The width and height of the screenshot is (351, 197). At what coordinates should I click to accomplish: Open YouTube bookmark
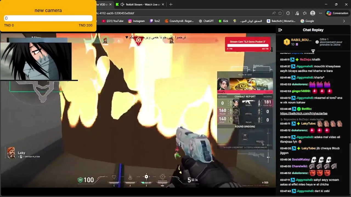(x=112, y=21)
